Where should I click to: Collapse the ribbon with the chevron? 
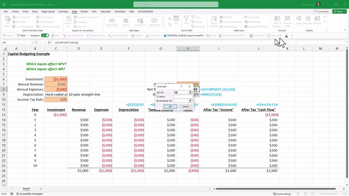coord(345,30)
